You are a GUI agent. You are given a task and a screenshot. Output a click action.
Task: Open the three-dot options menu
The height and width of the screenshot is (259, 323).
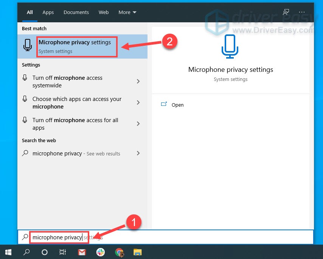303,12
